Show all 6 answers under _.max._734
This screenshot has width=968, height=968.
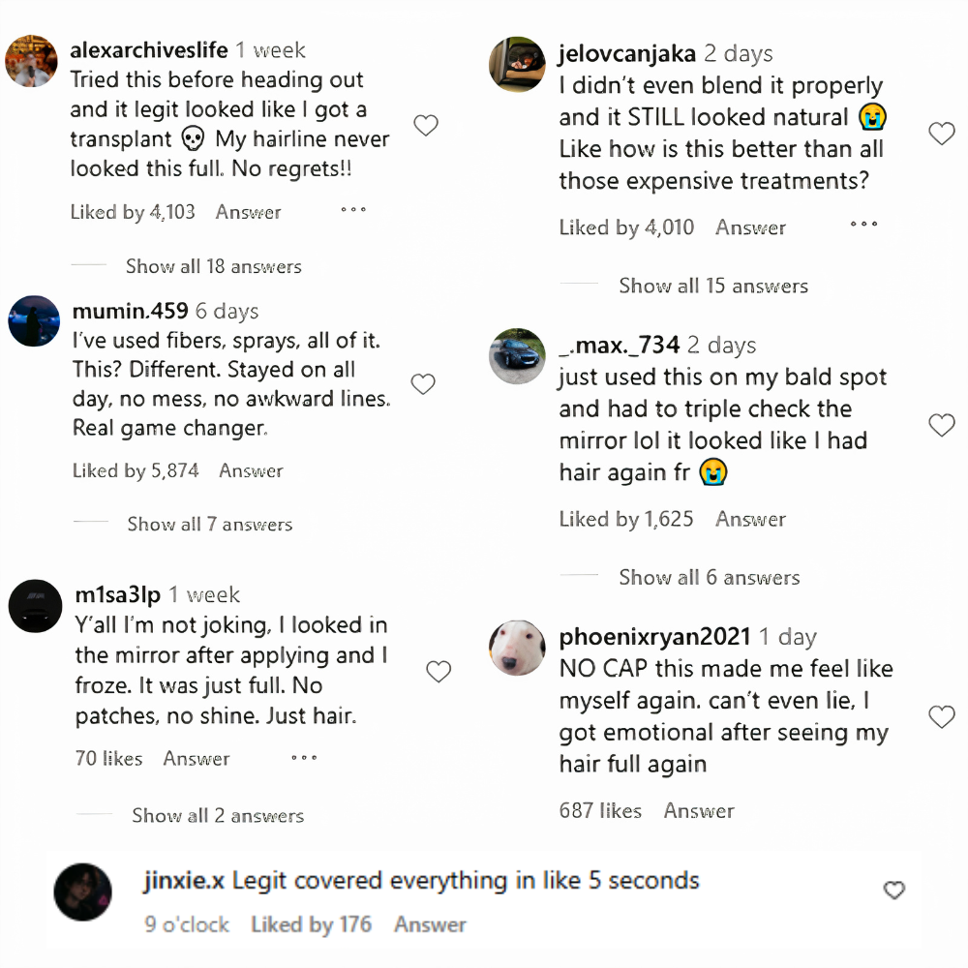(709, 578)
